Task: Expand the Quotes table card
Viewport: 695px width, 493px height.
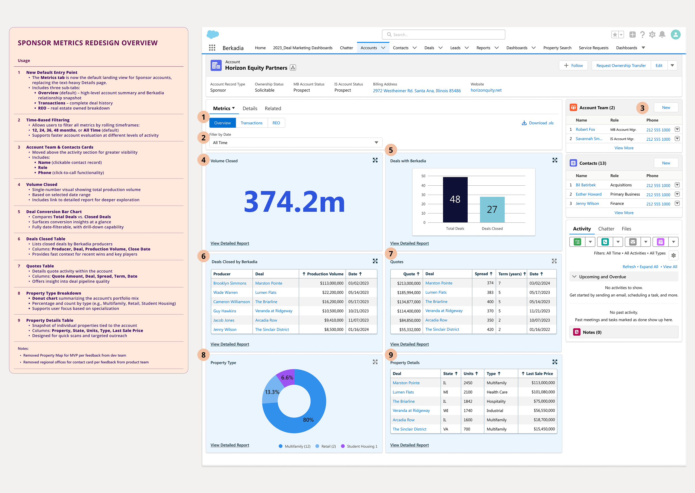Action: tap(554, 261)
